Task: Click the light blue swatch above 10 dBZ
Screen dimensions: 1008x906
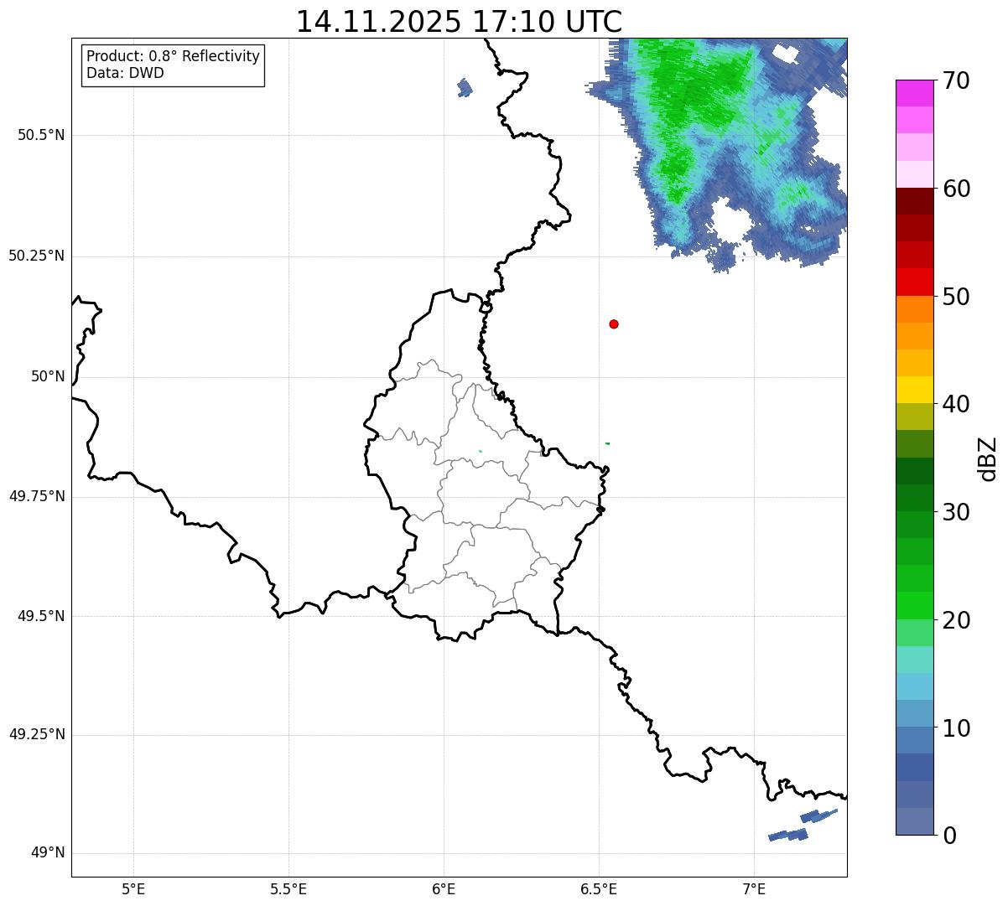Action: [915, 713]
